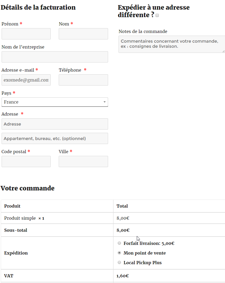Focus the Prénom input field
This screenshot has height=283, width=225.
click(26, 34)
